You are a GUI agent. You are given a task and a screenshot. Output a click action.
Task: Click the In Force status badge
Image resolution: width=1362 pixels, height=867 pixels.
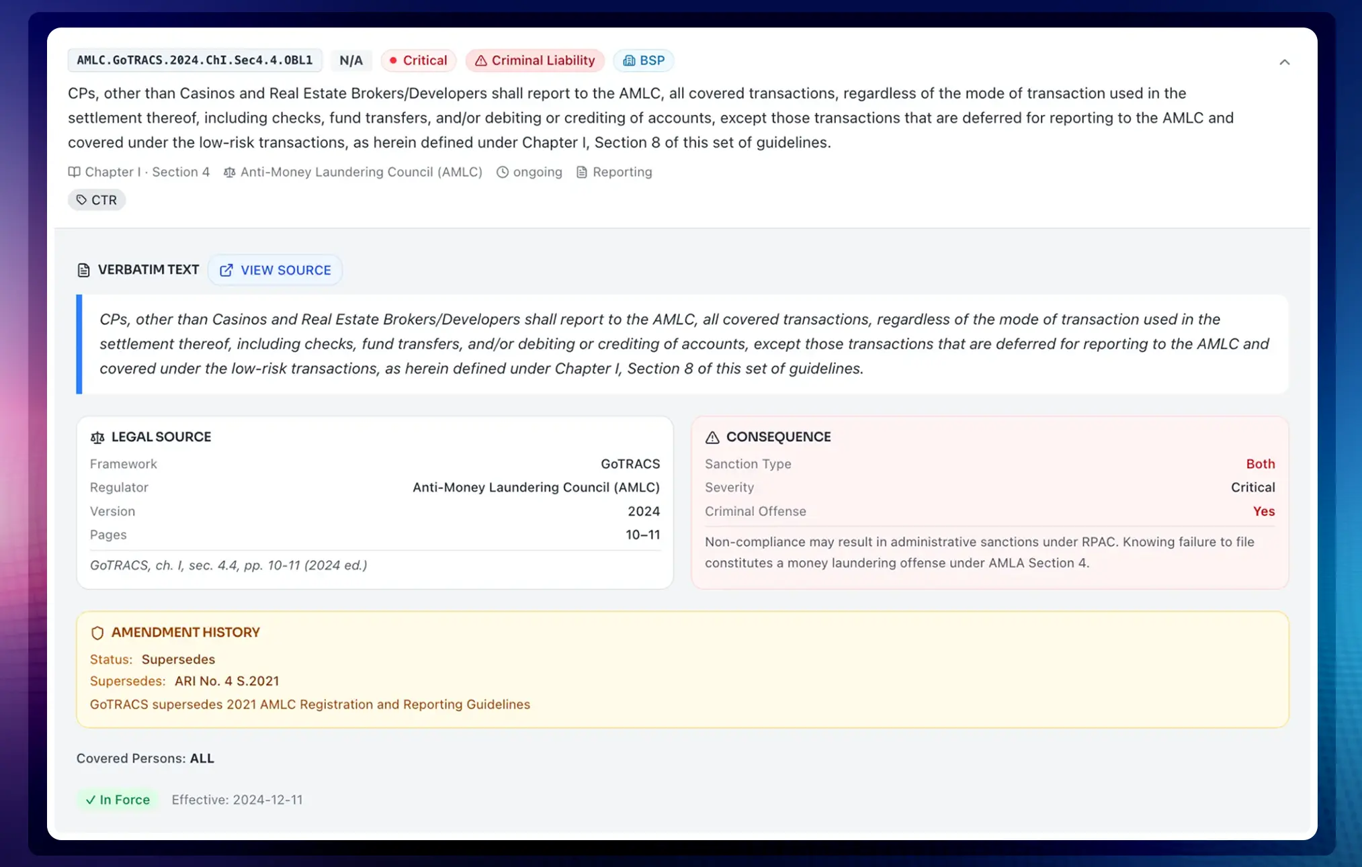coord(118,799)
